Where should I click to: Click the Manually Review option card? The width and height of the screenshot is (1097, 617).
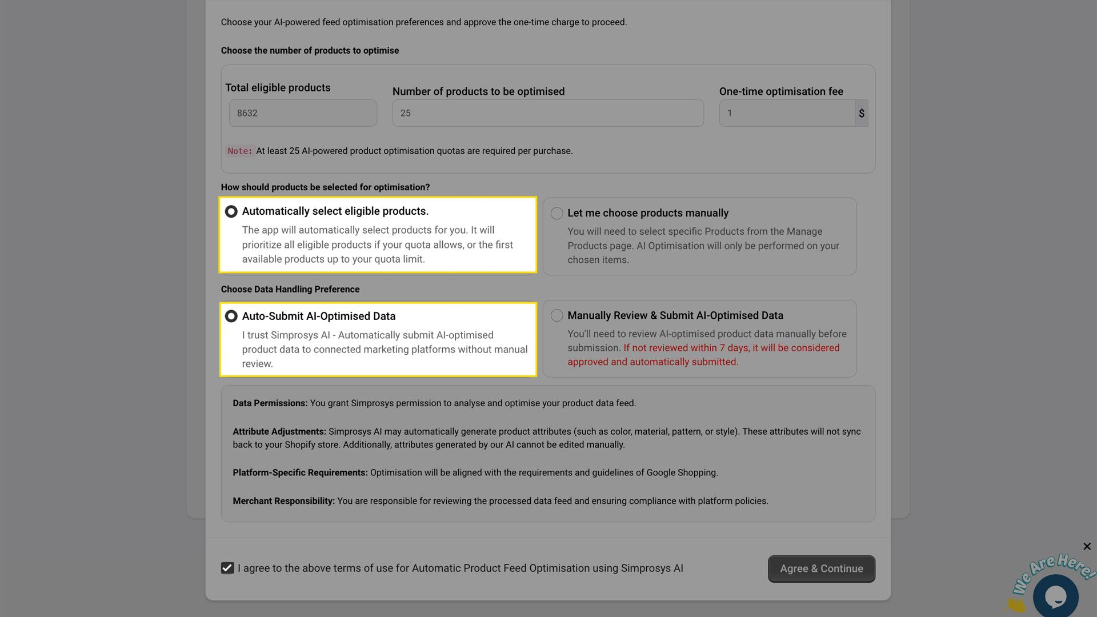coord(699,338)
